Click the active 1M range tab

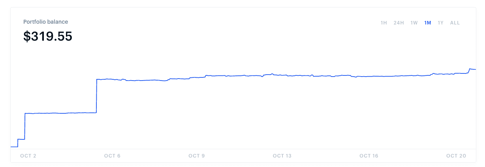pos(428,23)
